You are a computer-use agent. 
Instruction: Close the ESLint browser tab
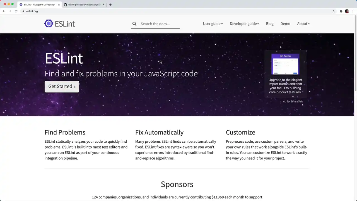[x=59, y=4]
